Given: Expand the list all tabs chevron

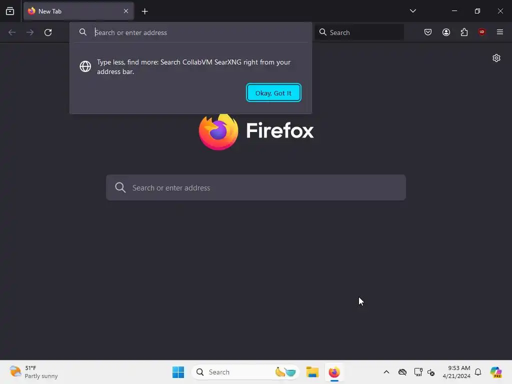Looking at the screenshot, I should tap(412, 11).
